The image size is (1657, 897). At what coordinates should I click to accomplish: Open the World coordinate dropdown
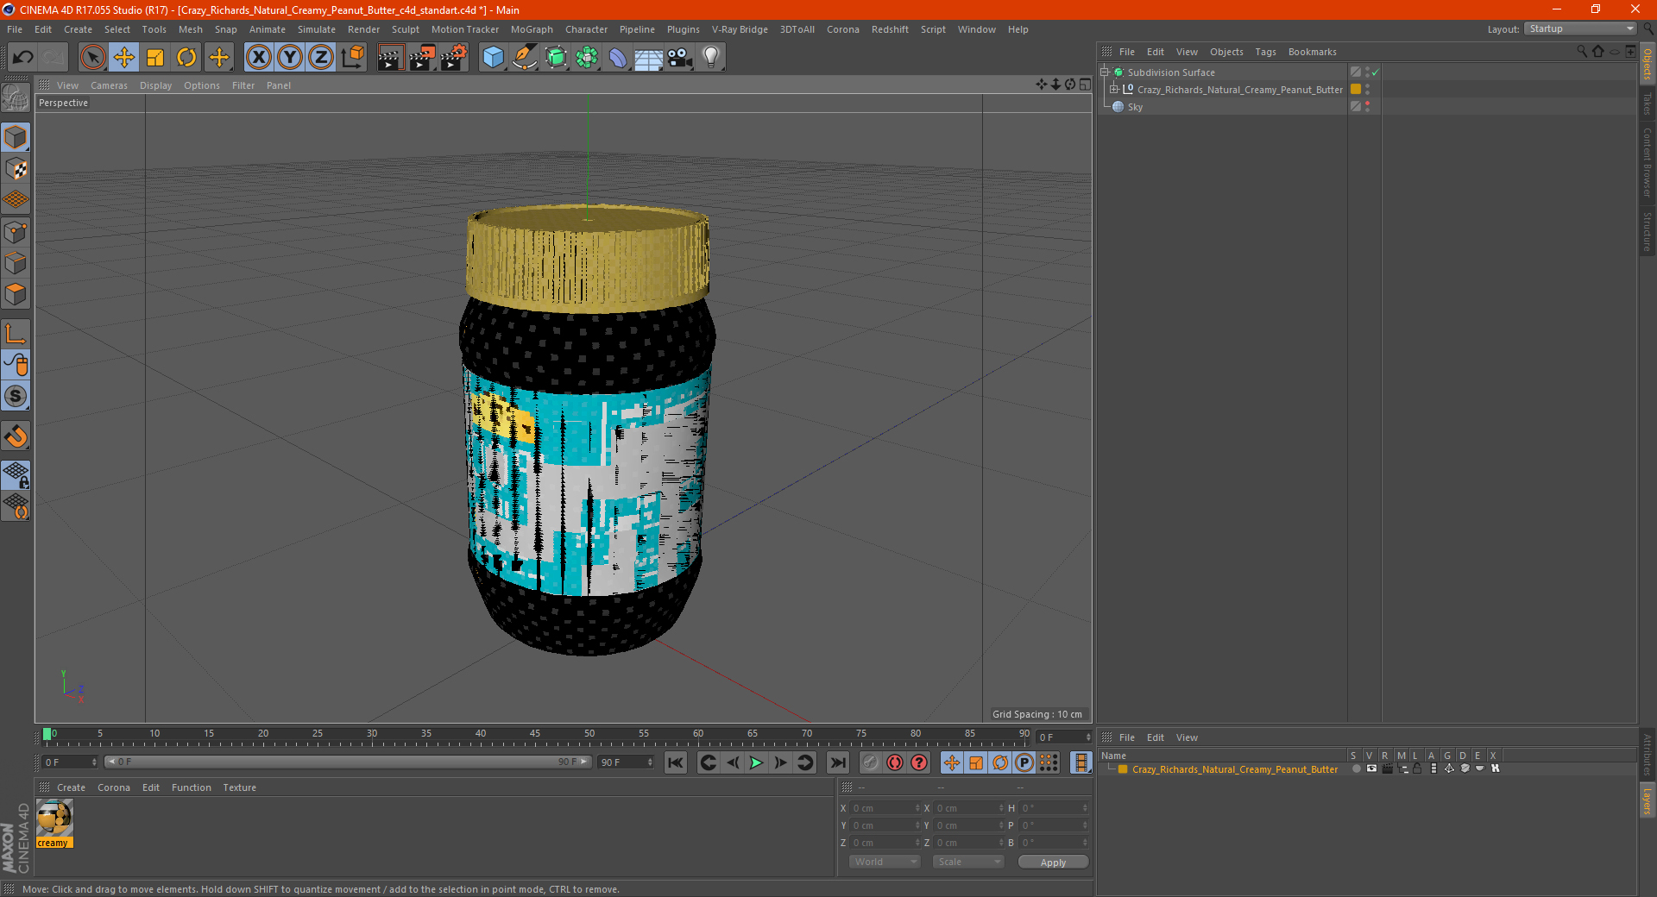[885, 862]
